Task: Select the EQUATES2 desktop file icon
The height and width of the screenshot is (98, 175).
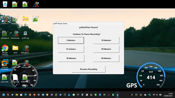Action: click(36, 20)
